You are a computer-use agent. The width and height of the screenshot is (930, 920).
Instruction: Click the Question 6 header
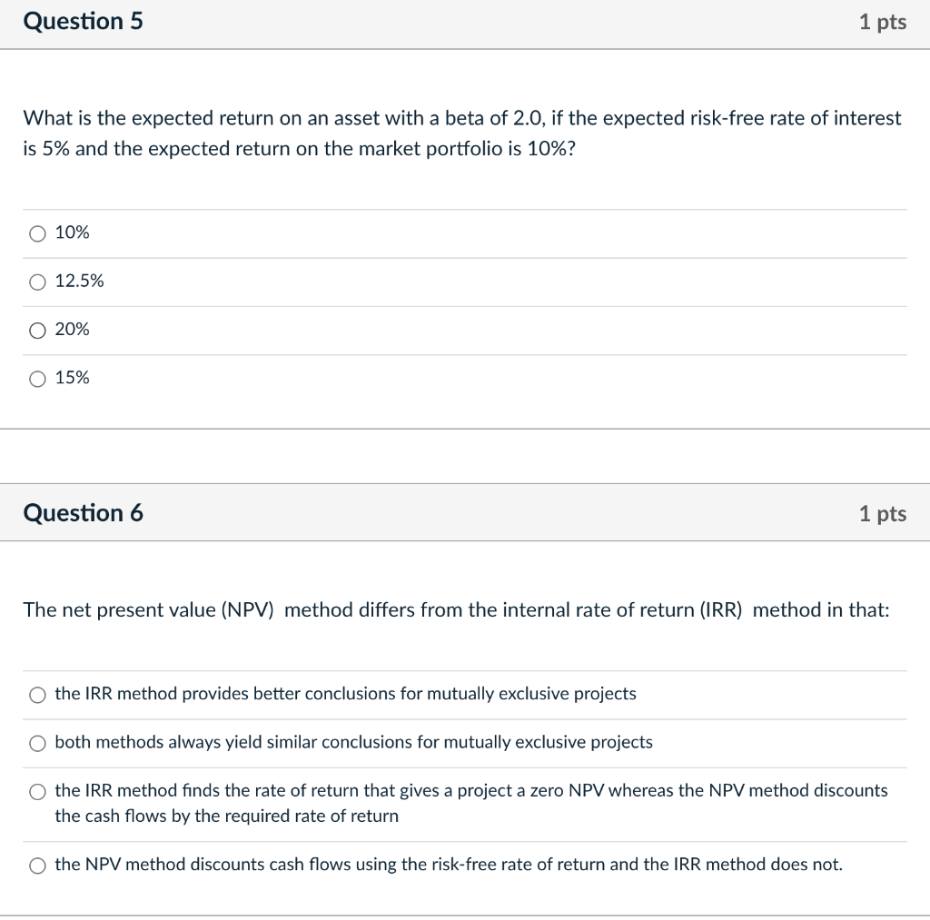[x=84, y=512]
